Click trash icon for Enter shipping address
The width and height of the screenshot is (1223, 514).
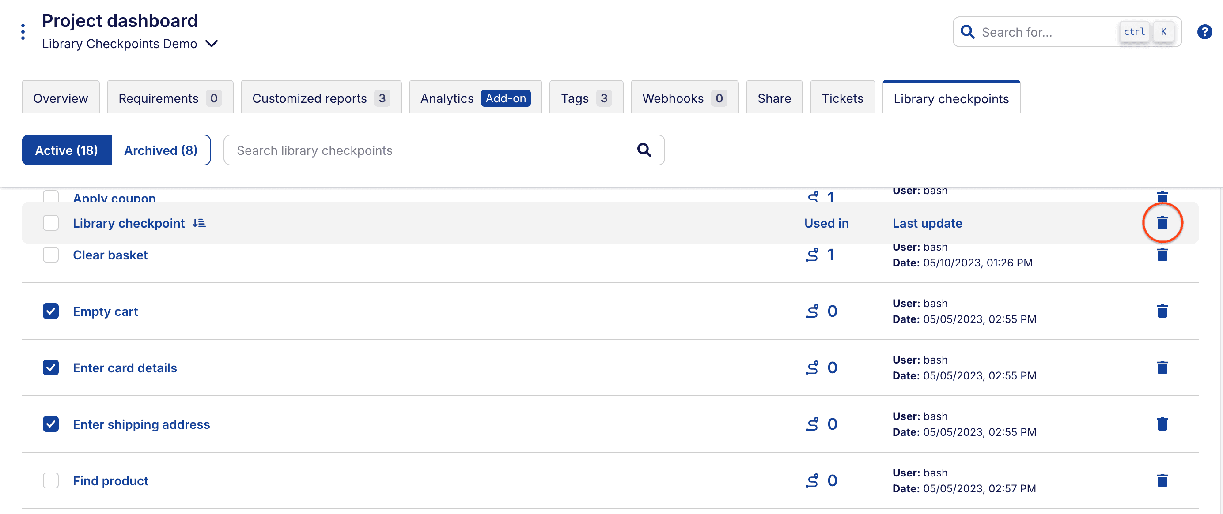[1162, 424]
